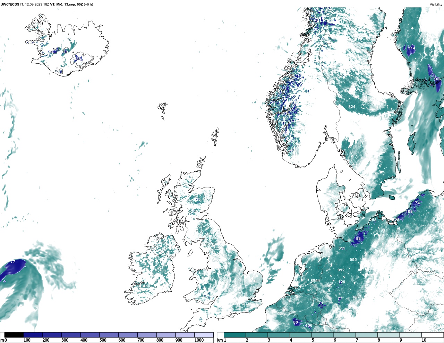
Task: Click the "m" unit label on legend
Action: tap(2, 341)
